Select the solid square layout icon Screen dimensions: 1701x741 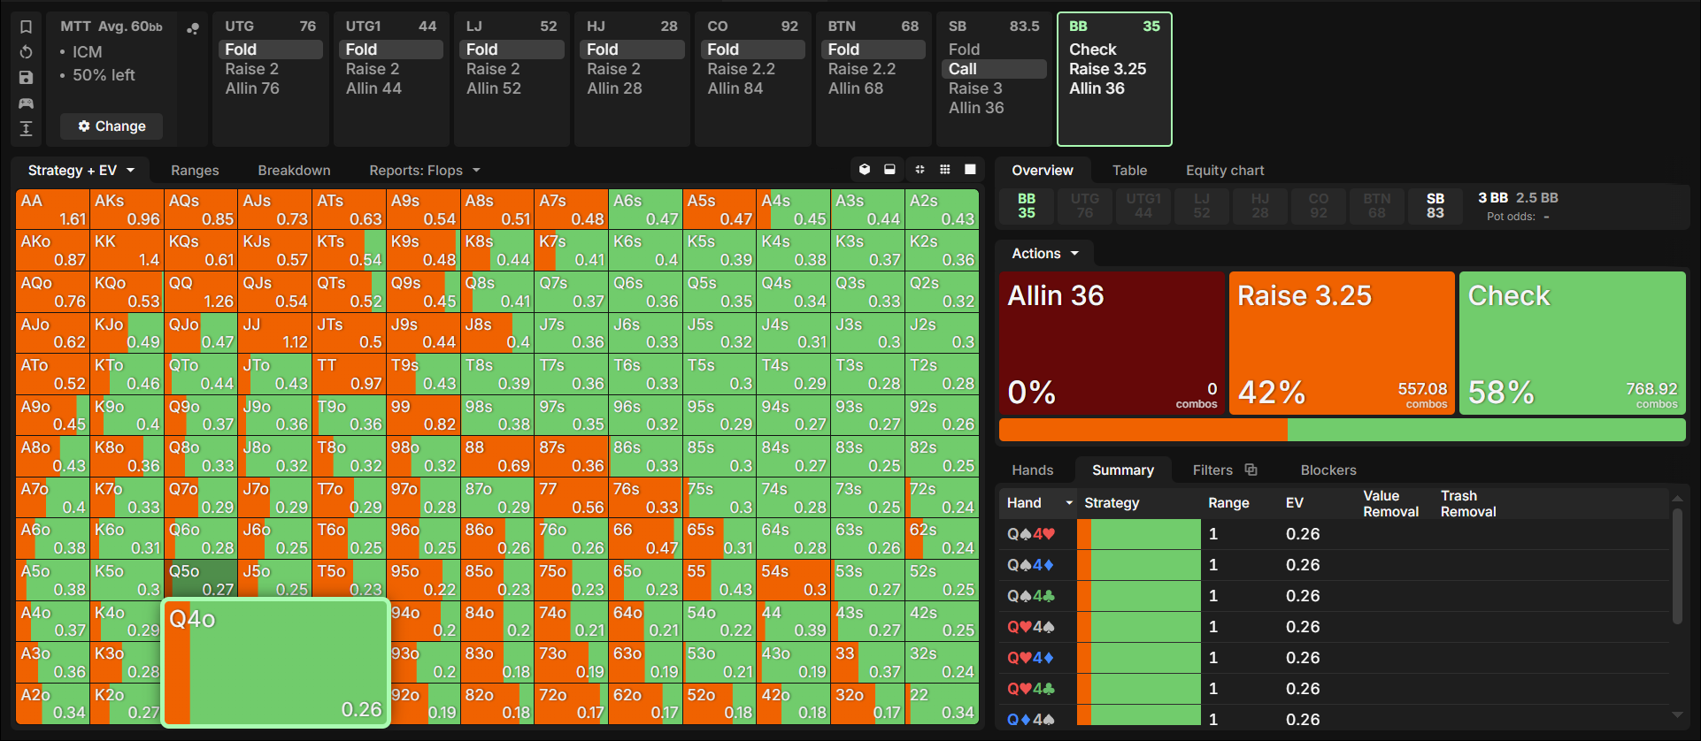pyautogui.click(x=970, y=170)
